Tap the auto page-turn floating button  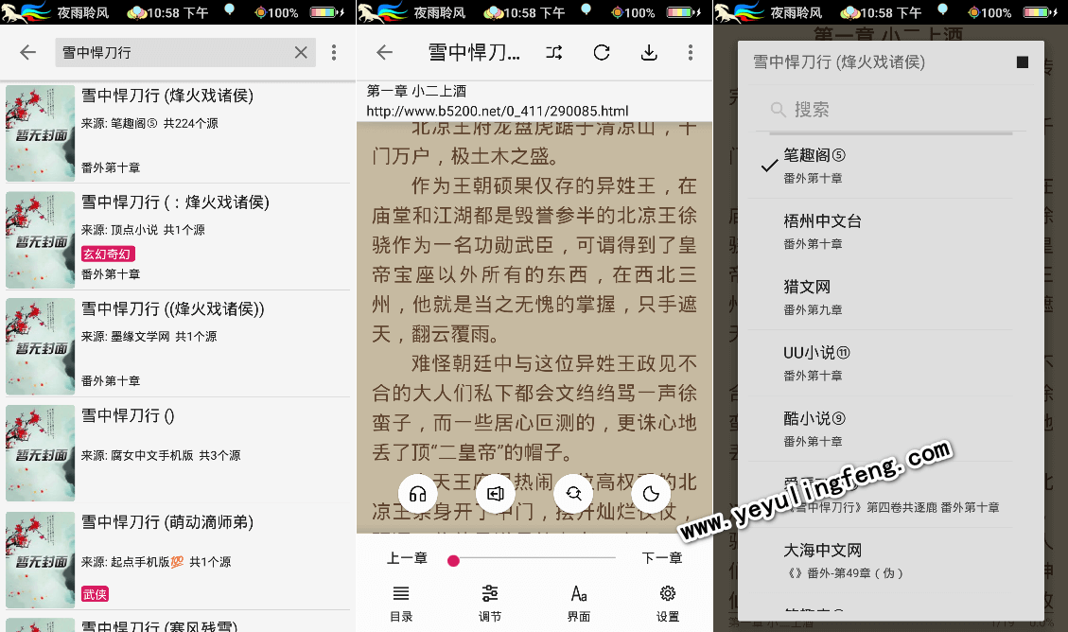(495, 494)
